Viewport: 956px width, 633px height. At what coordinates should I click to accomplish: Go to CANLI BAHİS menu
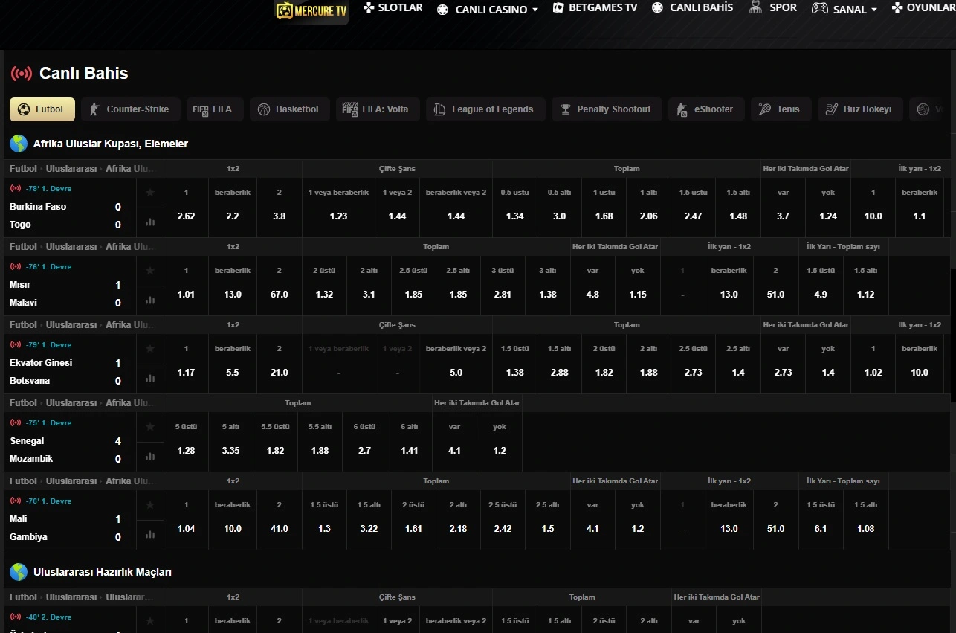coord(693,8)
